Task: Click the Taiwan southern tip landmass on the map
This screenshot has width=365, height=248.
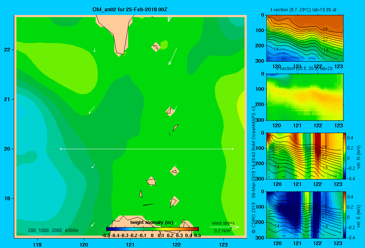Action: coord(118,30)
